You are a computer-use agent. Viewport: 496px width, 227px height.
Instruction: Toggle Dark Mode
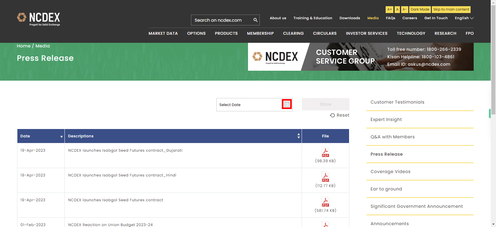tap(420, 10)
